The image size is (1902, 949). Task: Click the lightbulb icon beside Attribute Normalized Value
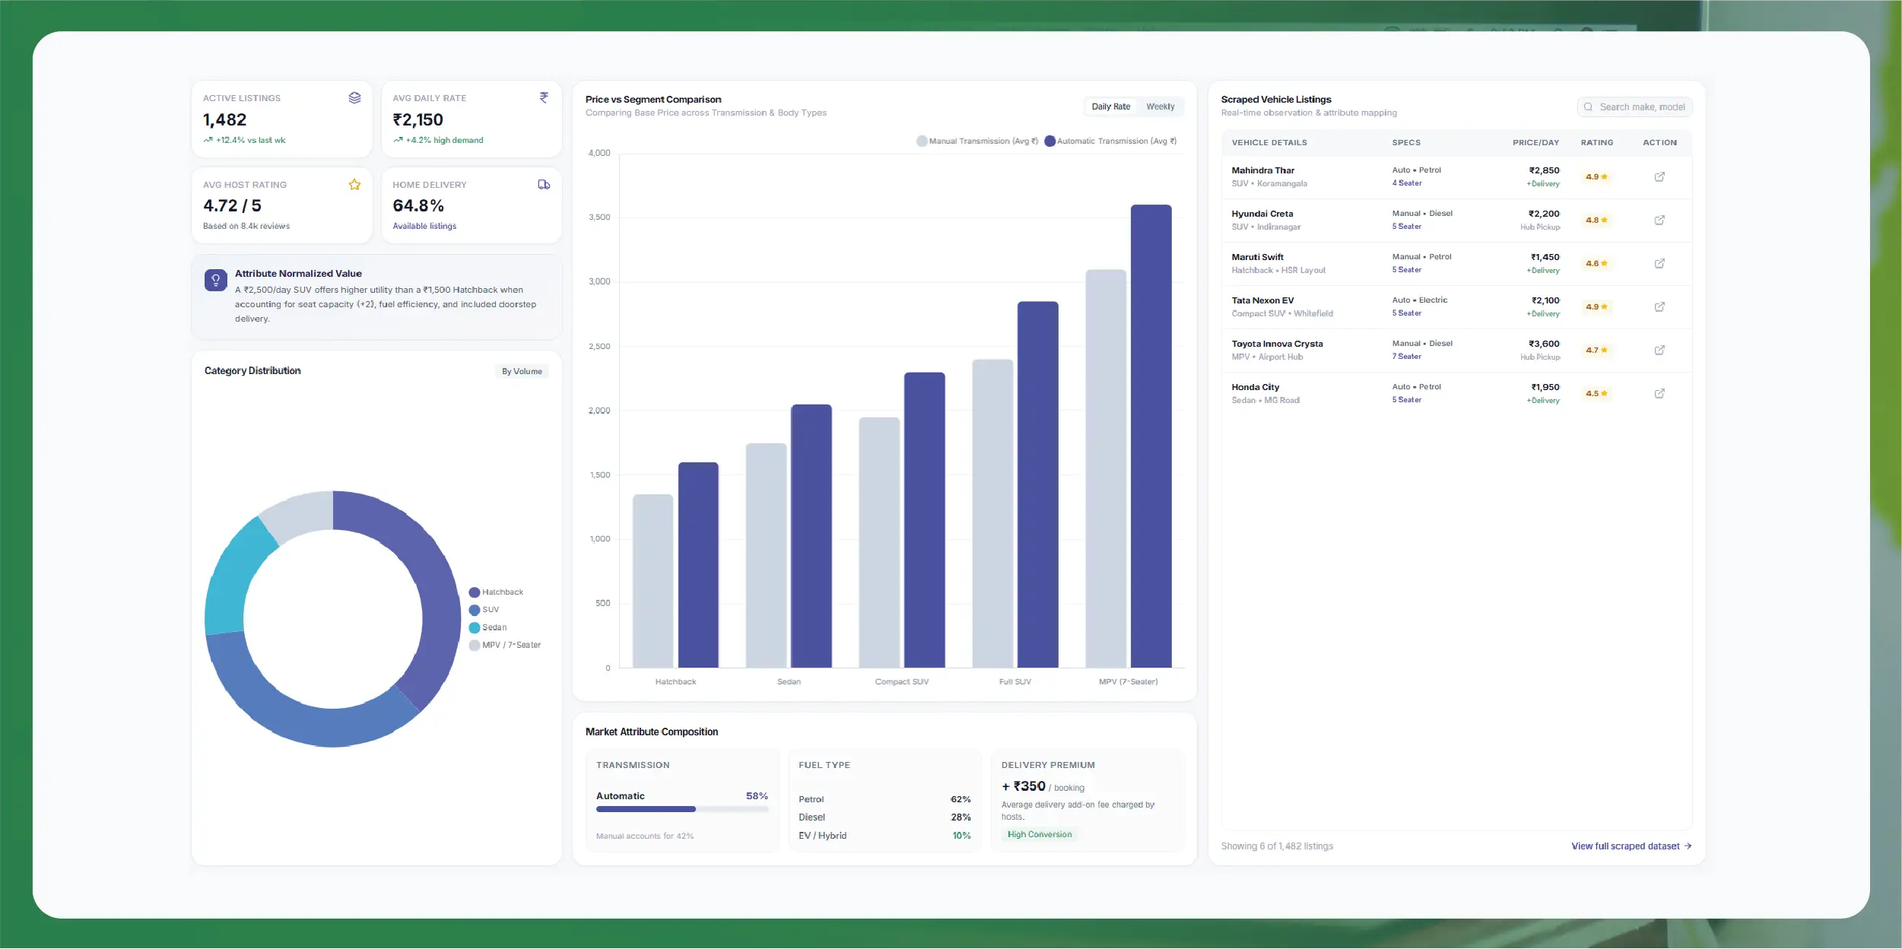(x=216, y=281)
